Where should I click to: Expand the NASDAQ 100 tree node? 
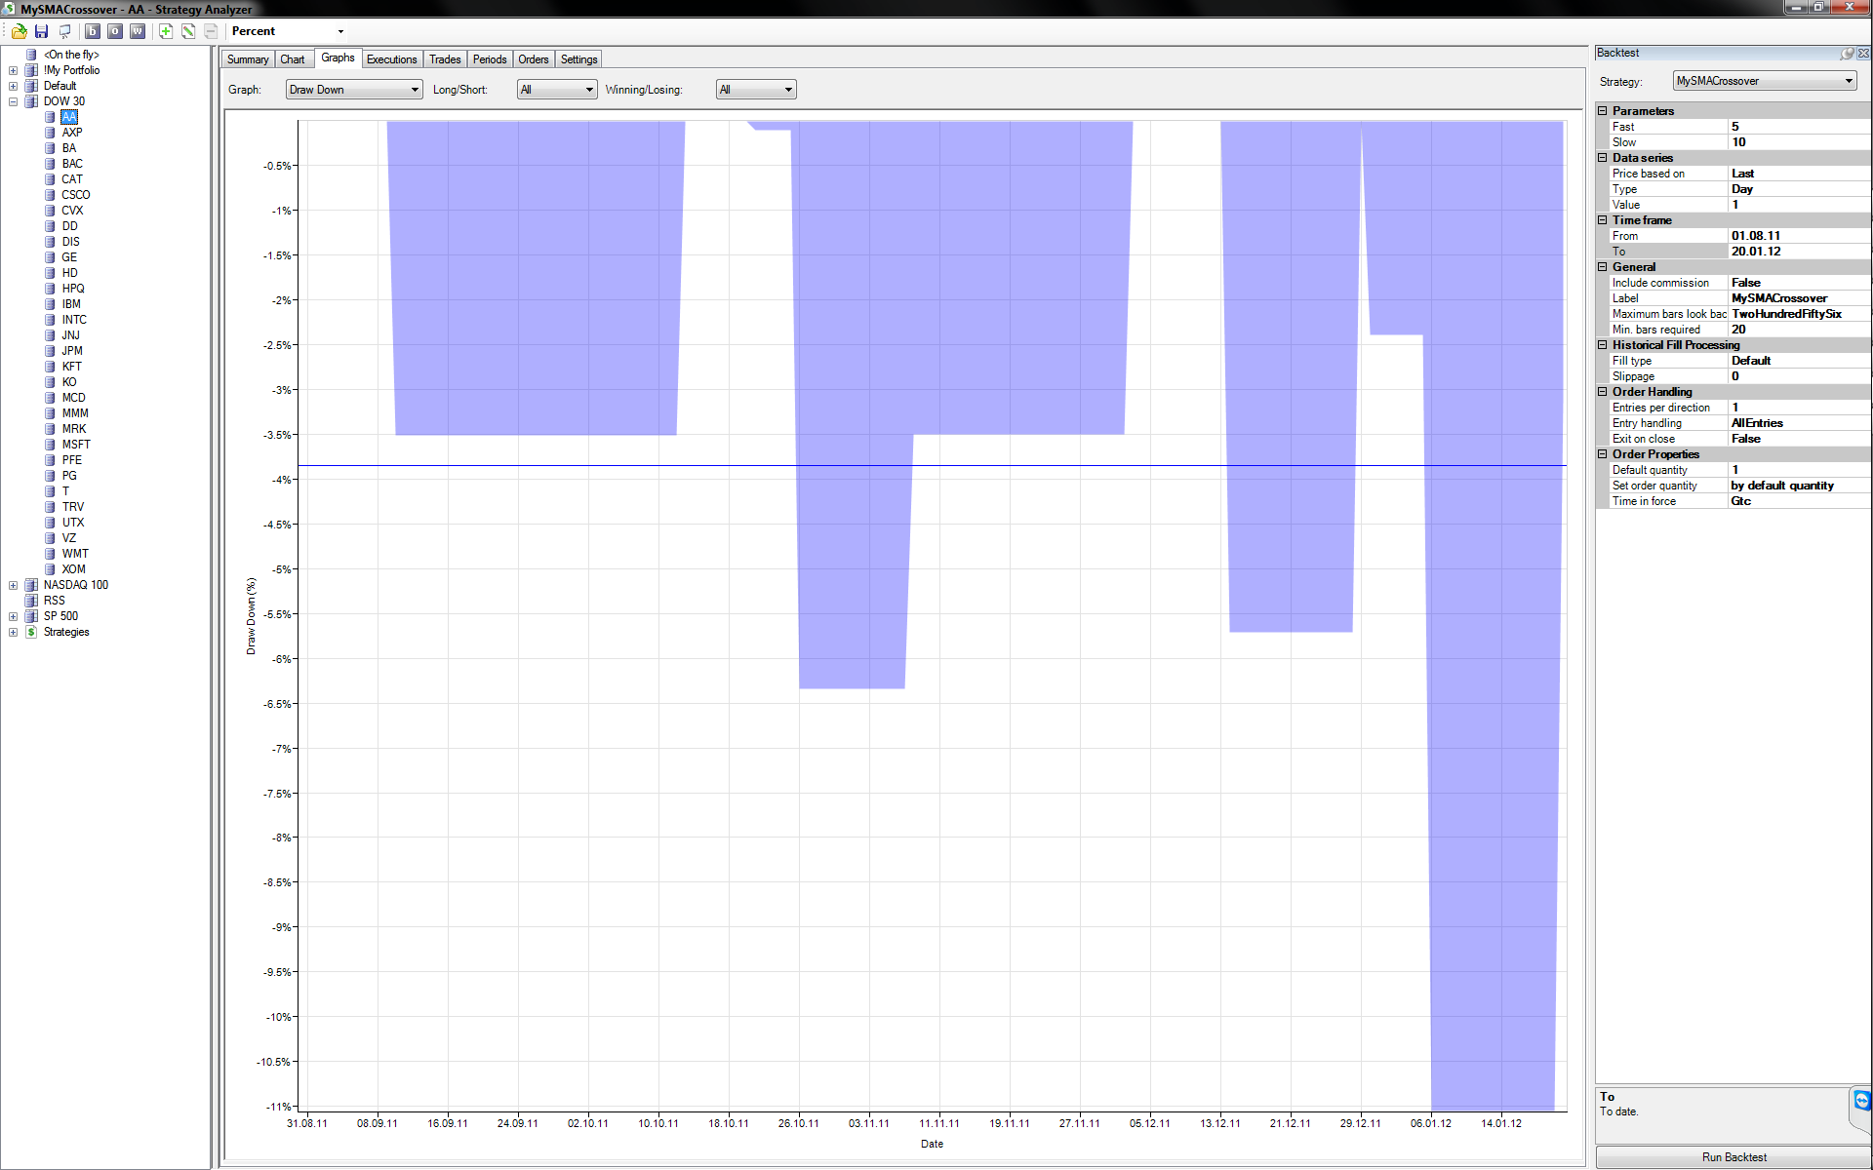pyautogui.click(x=13, y=586)
